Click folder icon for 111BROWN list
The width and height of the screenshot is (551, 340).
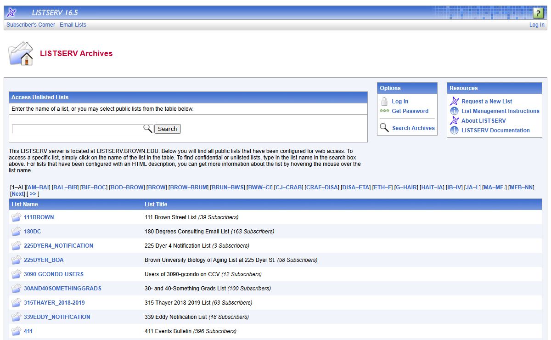pos(16,217)
